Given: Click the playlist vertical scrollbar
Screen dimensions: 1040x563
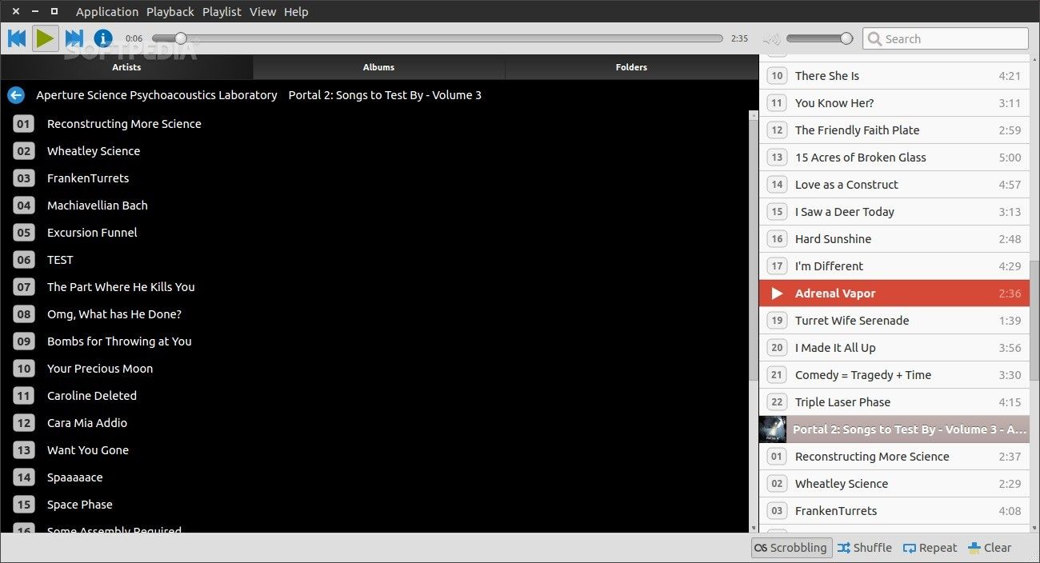Looking at the screenshot, I should tap(1034, 321).
